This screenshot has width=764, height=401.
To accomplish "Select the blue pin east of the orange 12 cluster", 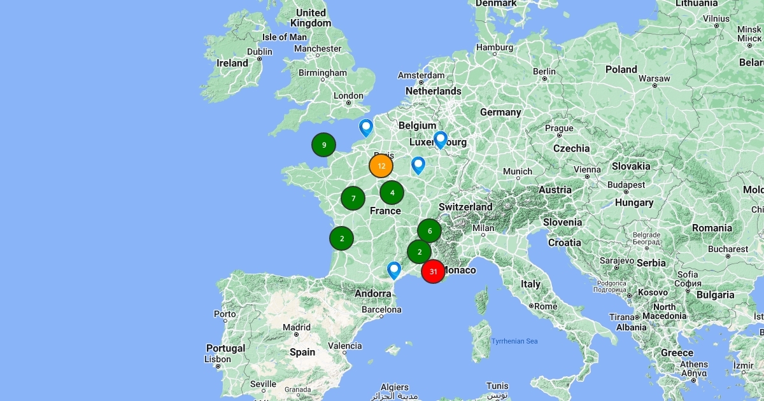I will pos(418,164).
